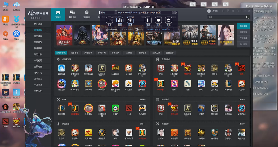Image resolution: width=278 pixels, height=147 pixels.
Task: Open the Dota2 desktop shortcut
Action: point(5,123)
